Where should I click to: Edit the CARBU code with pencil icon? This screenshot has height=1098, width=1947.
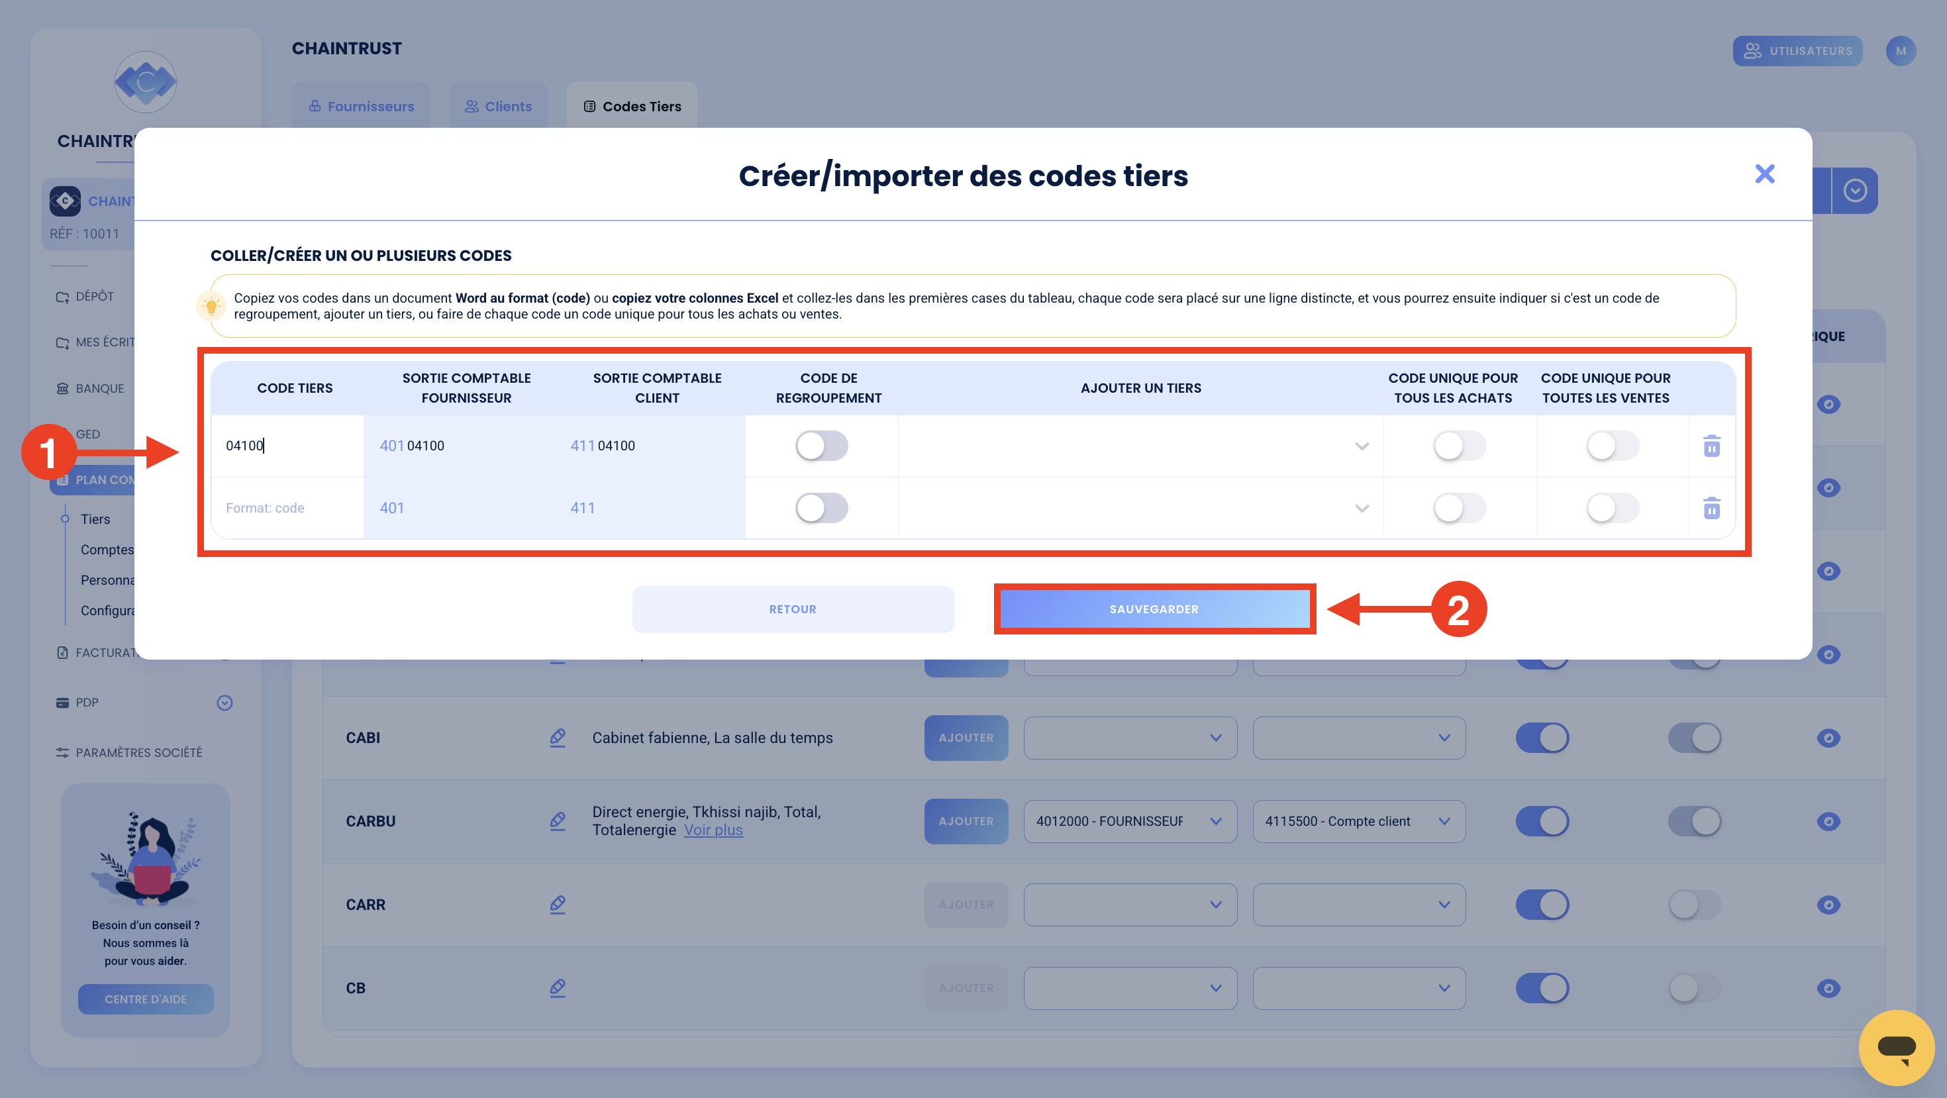coord(557,820)
